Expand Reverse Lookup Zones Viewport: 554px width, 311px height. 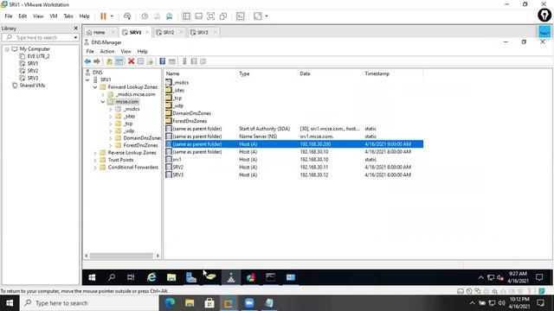[x=95, y=153]
